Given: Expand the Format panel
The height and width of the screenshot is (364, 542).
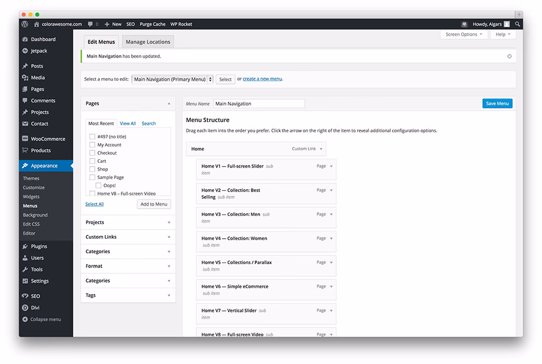Looking at the screenshot, I should tap(128, 266).
